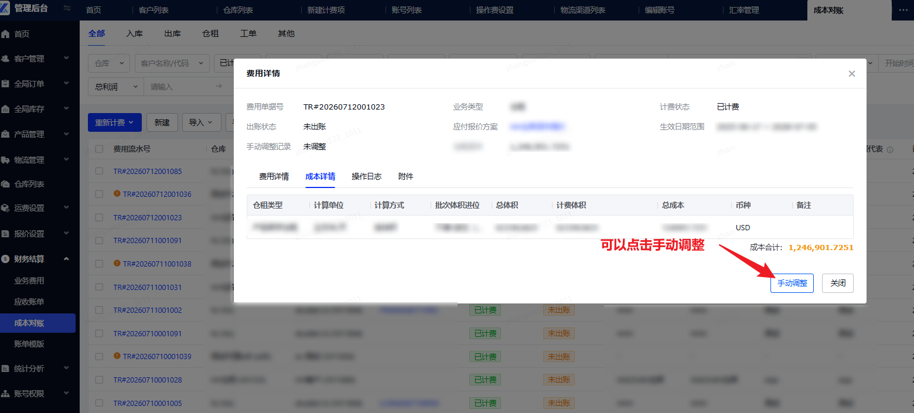Toggle the sidebar collapse arrows icon
The height and width of the screenshot is (413, 914).
[67, 9]
